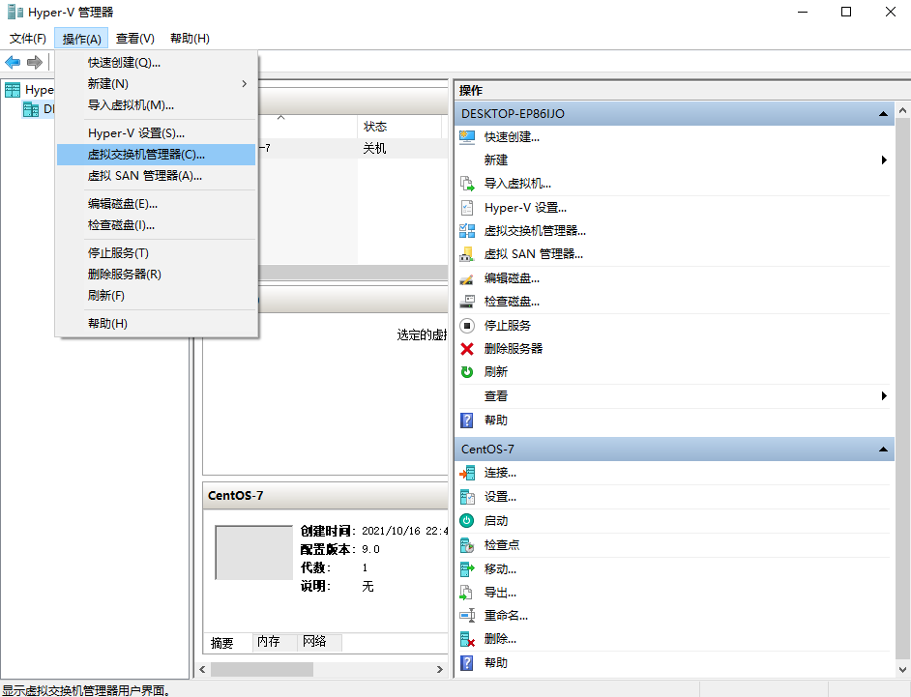Choose 虚拟 SAN 管理器(A)... from the menu

point(157,176)
